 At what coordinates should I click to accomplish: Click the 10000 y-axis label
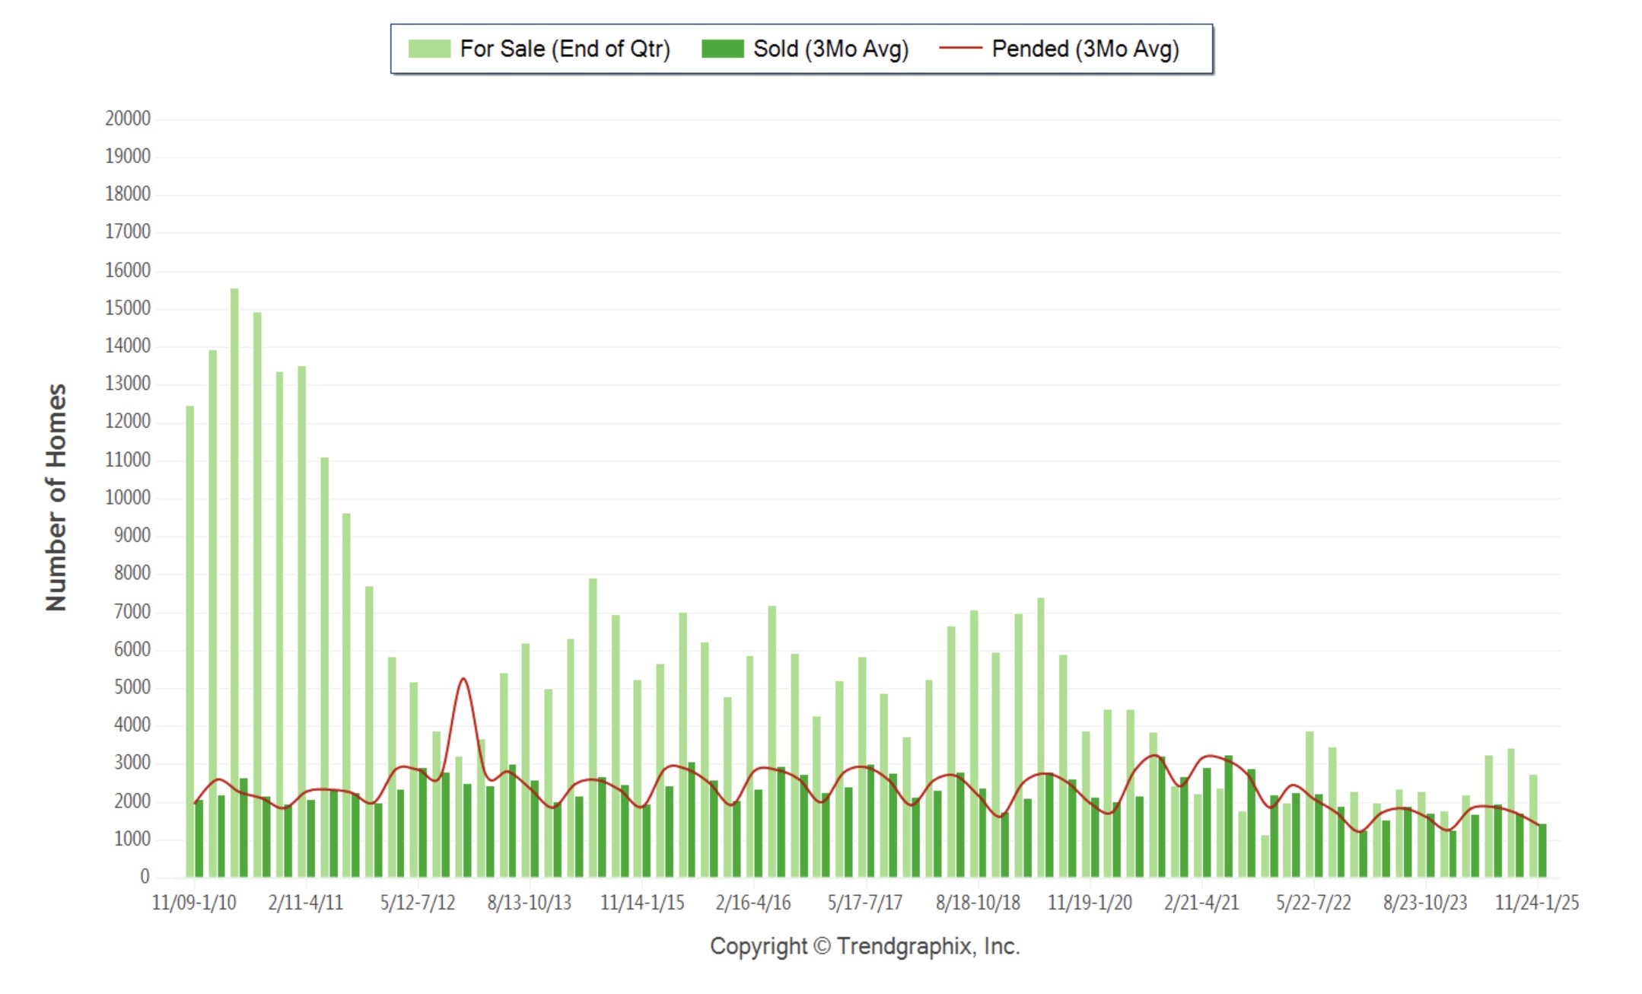(x=128, y=498)
